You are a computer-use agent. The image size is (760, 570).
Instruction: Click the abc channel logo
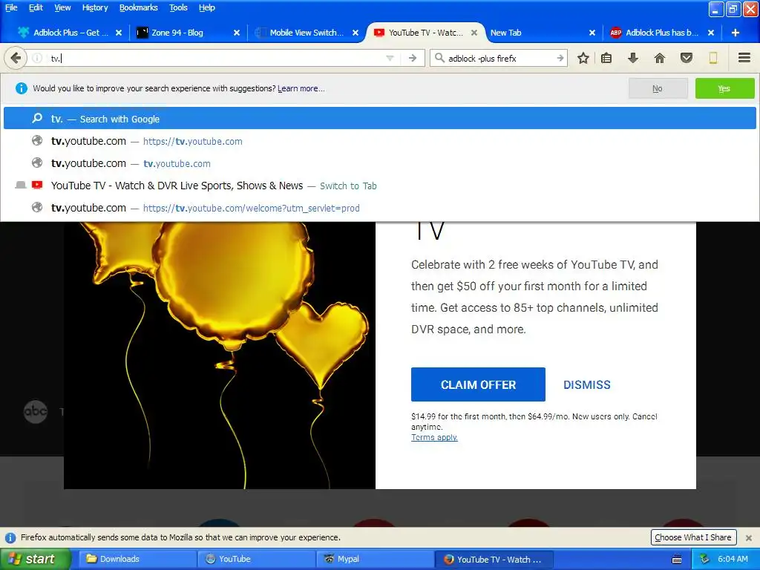(36, 411)
